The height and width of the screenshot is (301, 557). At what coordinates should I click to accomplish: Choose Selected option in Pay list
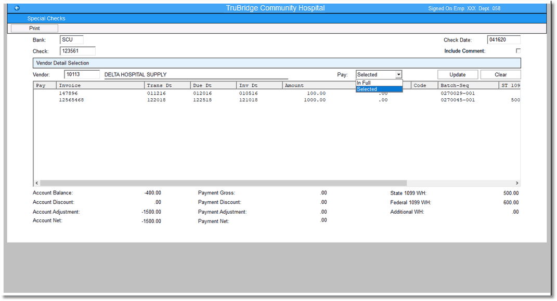click(x=379, y=89)
